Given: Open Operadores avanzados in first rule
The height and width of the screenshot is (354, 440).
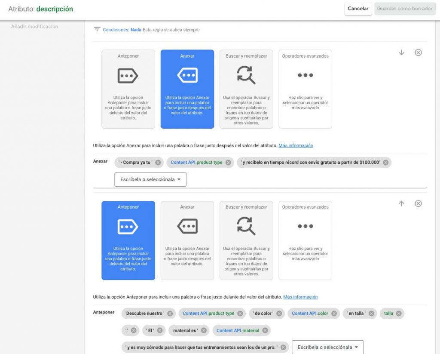Looking at the screenshot, I should (305, 89).
